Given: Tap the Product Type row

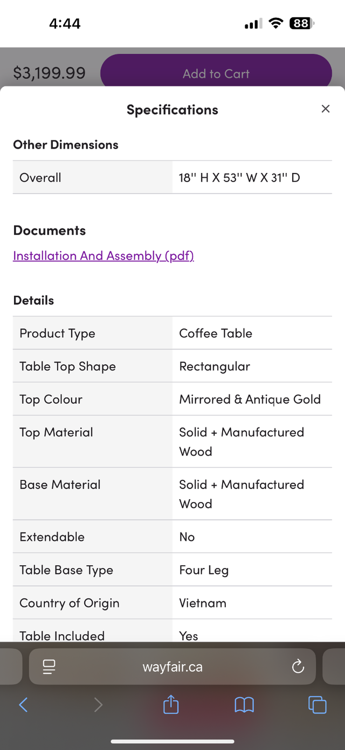Looking at the screenshot, I should tap(172, 333).
